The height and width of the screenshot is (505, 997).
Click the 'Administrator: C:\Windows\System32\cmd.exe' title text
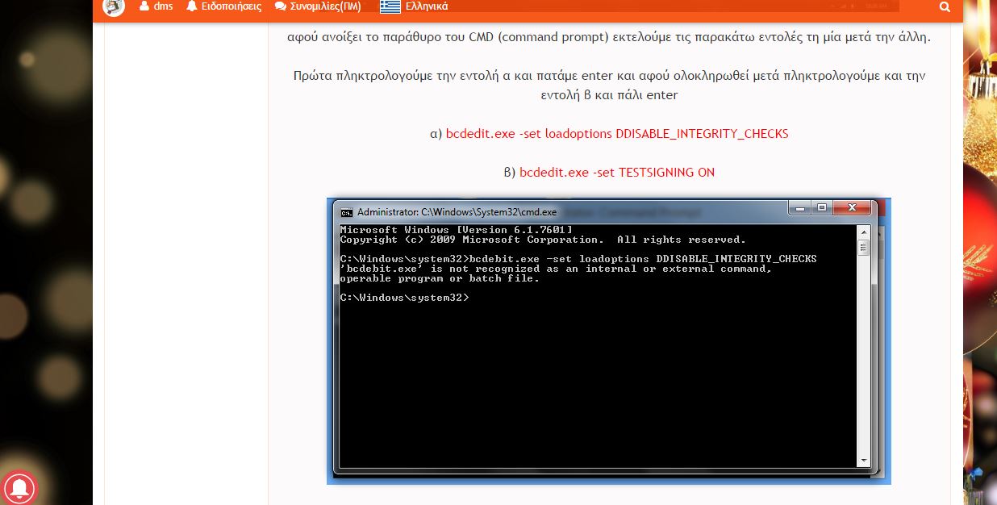pyautogui.click(x=457, y=212)
